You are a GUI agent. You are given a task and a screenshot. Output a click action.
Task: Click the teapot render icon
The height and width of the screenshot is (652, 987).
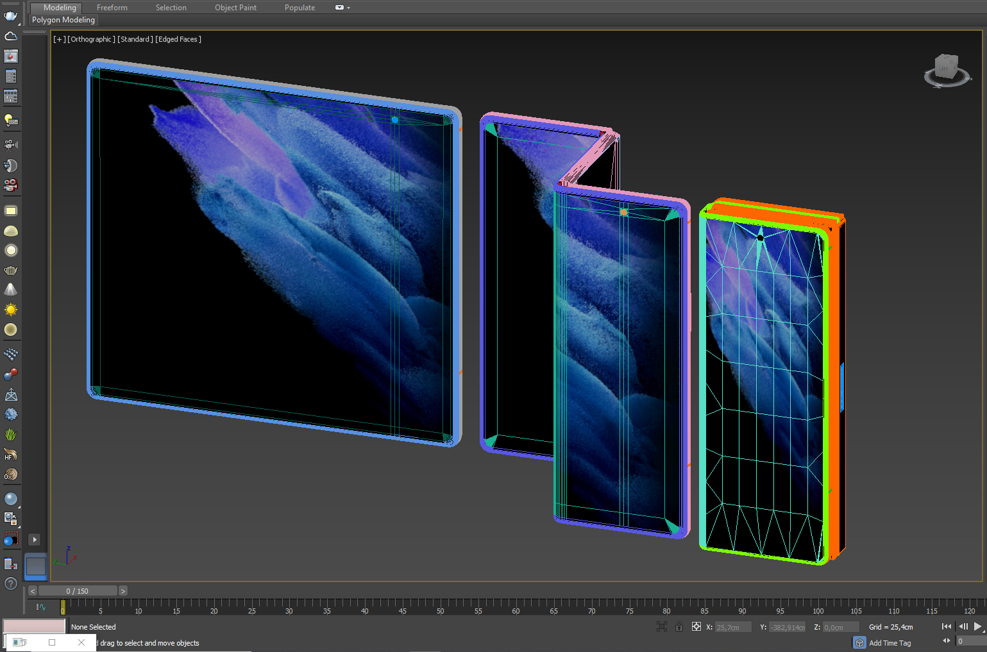[10, 15]
